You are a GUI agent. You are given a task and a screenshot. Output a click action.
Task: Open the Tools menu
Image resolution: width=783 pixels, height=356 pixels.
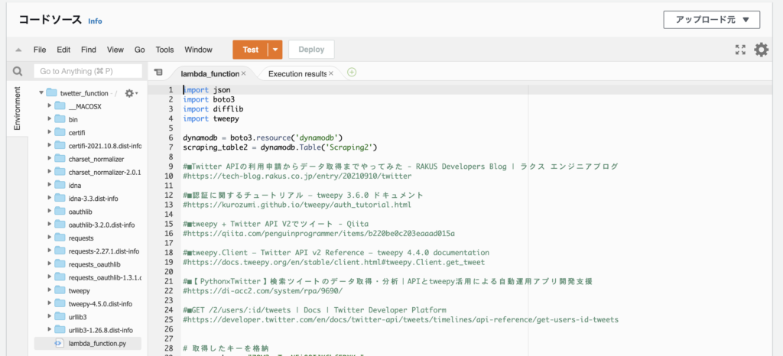(x=165, y=50)
